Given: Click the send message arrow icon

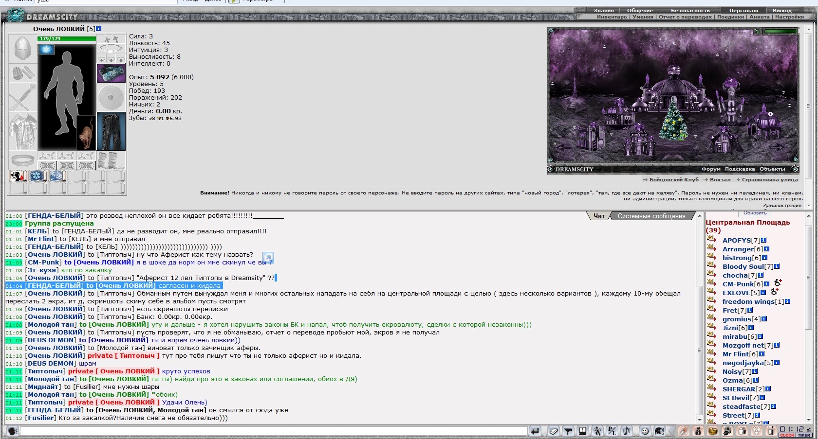Looking at the screenshot, I should [535, 431].
